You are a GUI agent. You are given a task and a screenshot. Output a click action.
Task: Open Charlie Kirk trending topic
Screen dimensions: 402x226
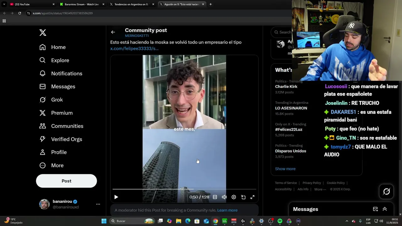click(x=286, y=87)
